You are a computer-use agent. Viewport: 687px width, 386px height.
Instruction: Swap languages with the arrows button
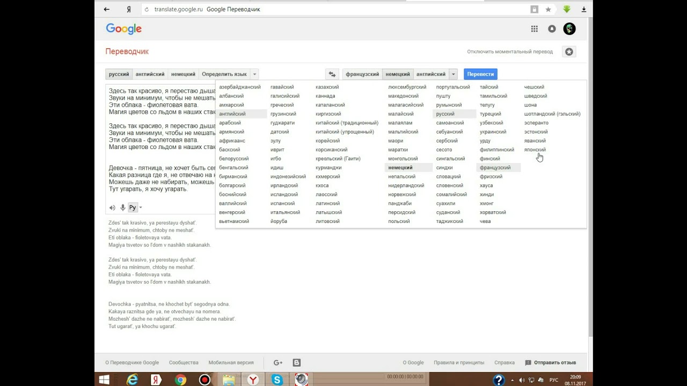click(x=332, y=74)
